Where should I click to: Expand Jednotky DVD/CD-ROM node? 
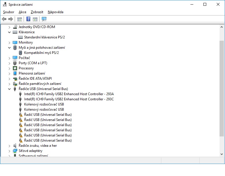(9, 27)
